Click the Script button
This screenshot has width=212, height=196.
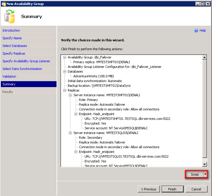(x=195, y=174)
